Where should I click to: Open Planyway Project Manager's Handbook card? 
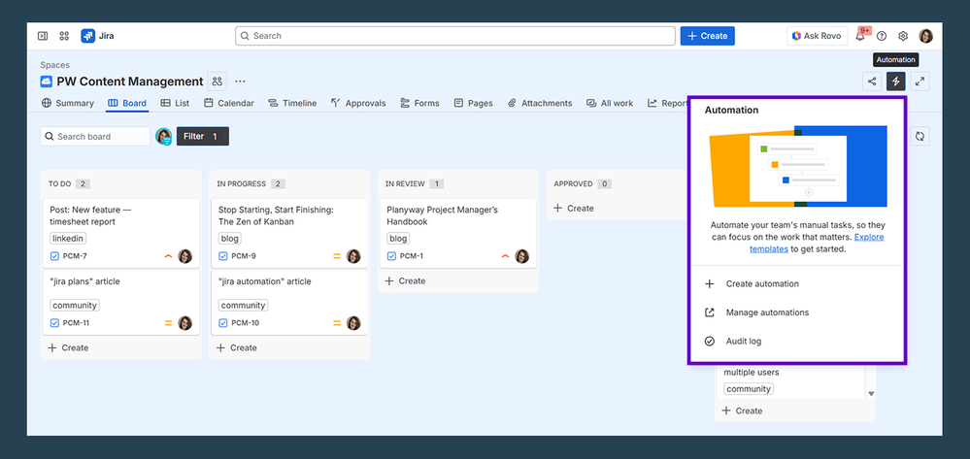pos(457,233)
